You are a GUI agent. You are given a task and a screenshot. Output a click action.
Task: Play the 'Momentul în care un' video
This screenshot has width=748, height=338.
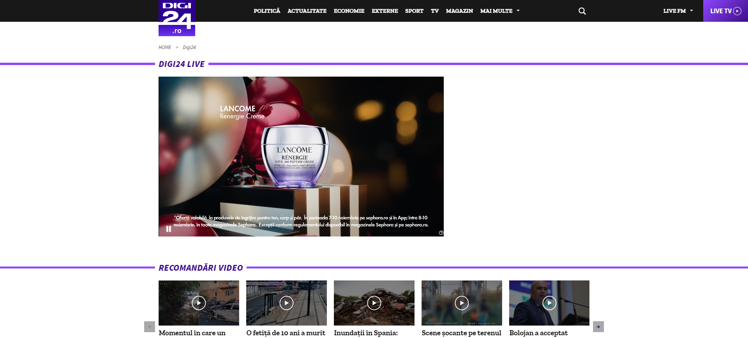(199, 303)
